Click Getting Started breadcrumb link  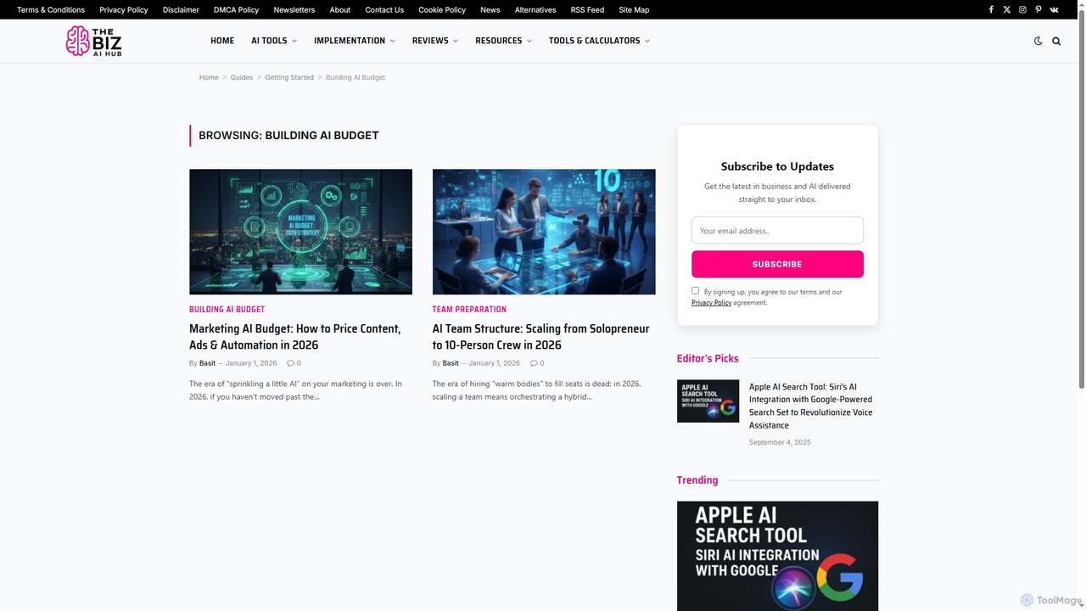pos(289,77)
